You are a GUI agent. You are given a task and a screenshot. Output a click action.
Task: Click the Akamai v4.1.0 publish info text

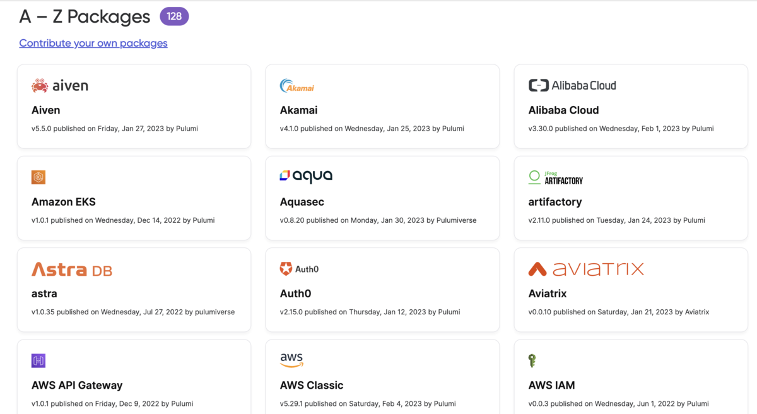pyautogui.click(x=372, y=128)
